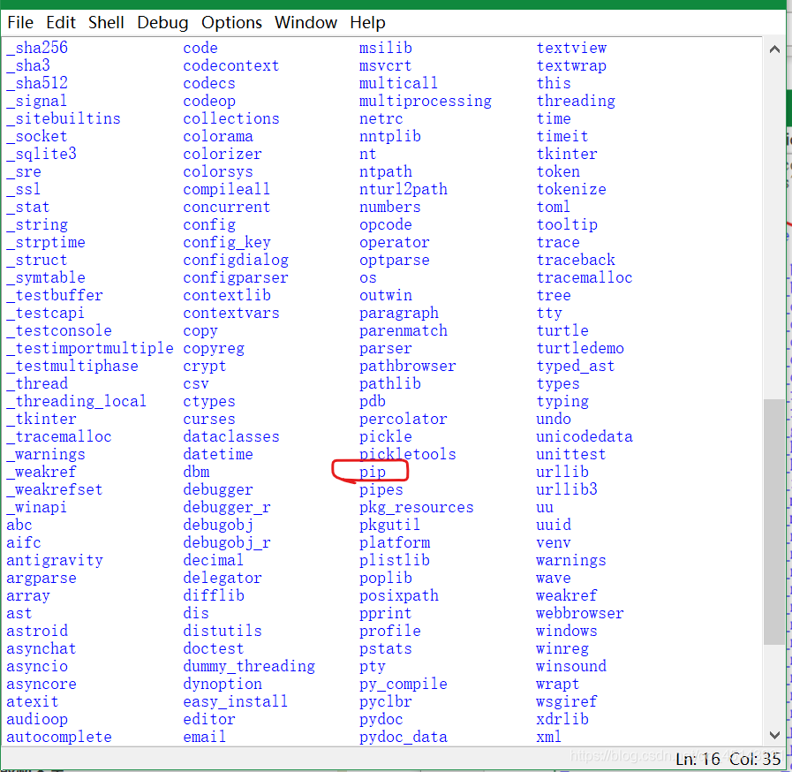Screen dimensions: 792x772
Task: Click the module name 'easy_install'
Action: click(236, 701)
